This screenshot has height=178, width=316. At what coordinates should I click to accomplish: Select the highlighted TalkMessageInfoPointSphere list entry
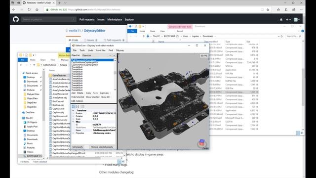92,60
